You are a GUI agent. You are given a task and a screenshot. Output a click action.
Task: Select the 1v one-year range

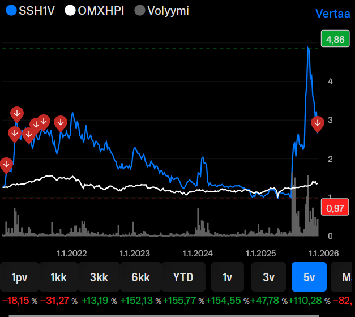pyautogui.click(x=228, y=277)
